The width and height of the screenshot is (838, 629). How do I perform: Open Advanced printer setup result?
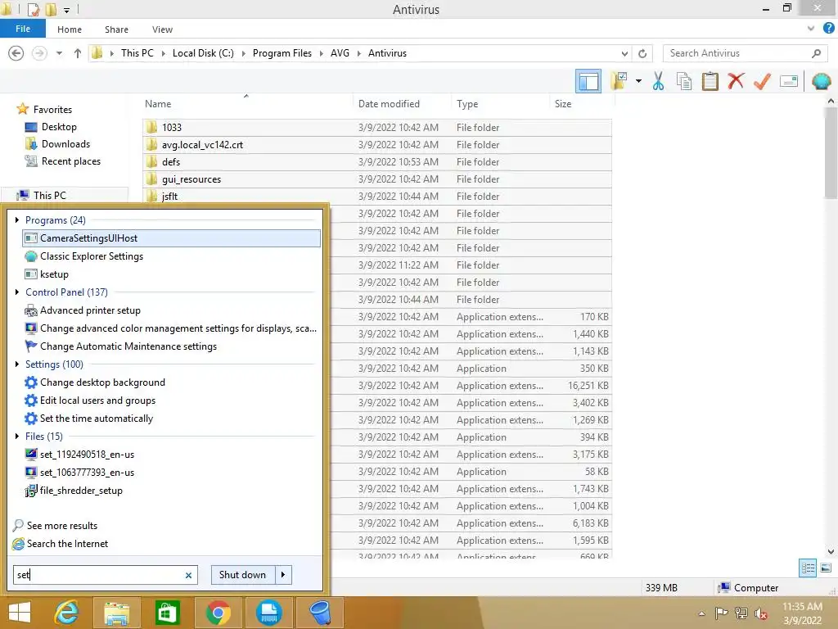click(90, 310)
